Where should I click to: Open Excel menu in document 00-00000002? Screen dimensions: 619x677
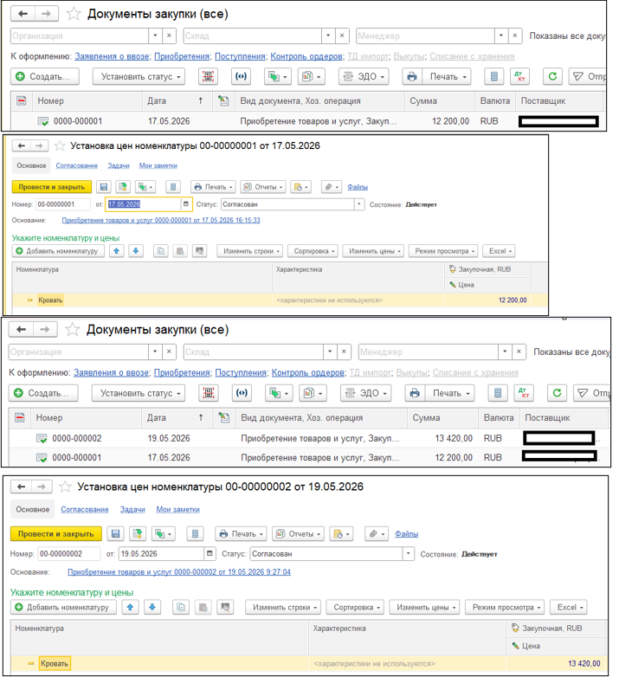[x=570, y=608]
